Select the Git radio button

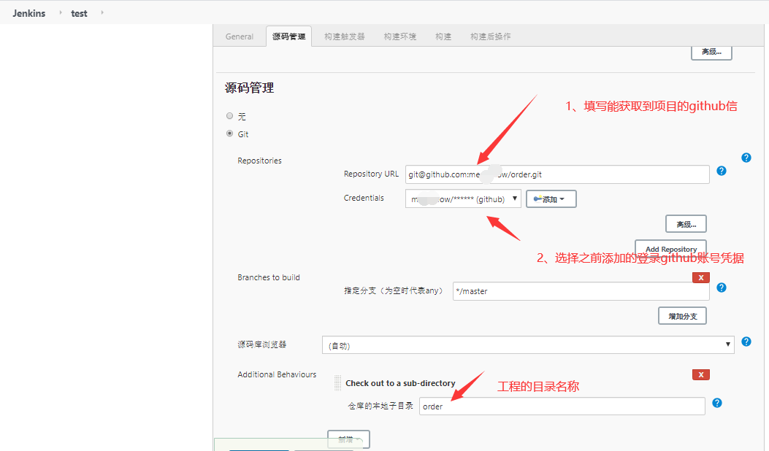pos(229,134)
